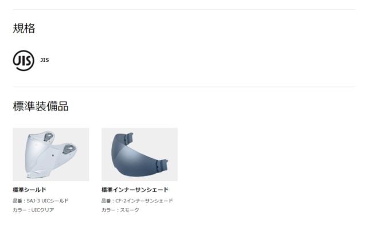Click the カラー：UICクリア color line
367x231 pixels.
[33, 210]
